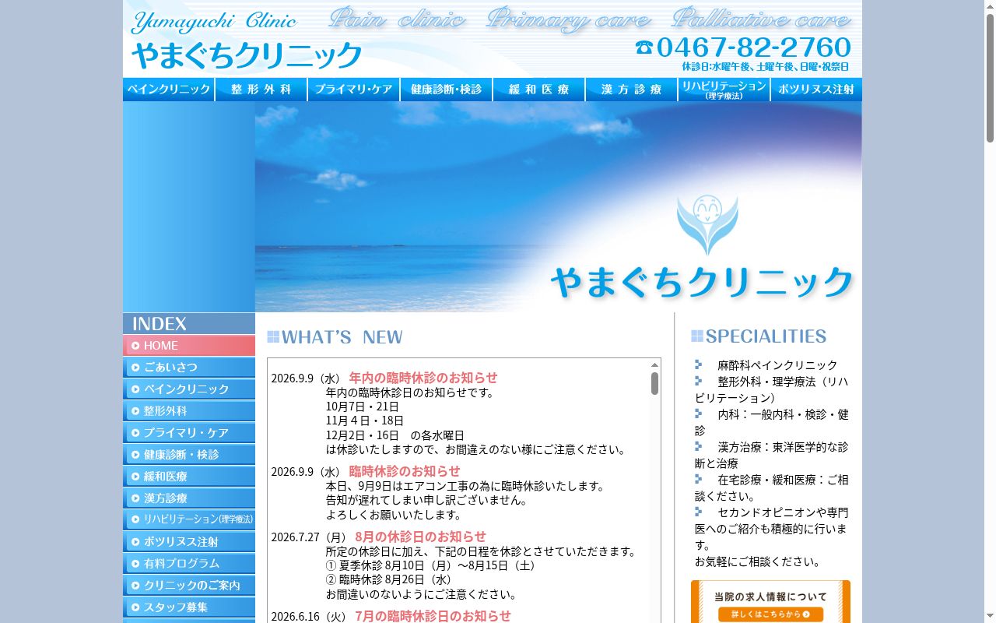Select 整形外科 in the INDEX sidebar
The height and width of the screenshot is (623, 996).
(x=189, y=411)
